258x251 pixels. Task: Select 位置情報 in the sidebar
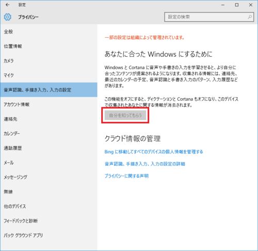point(49,46)
